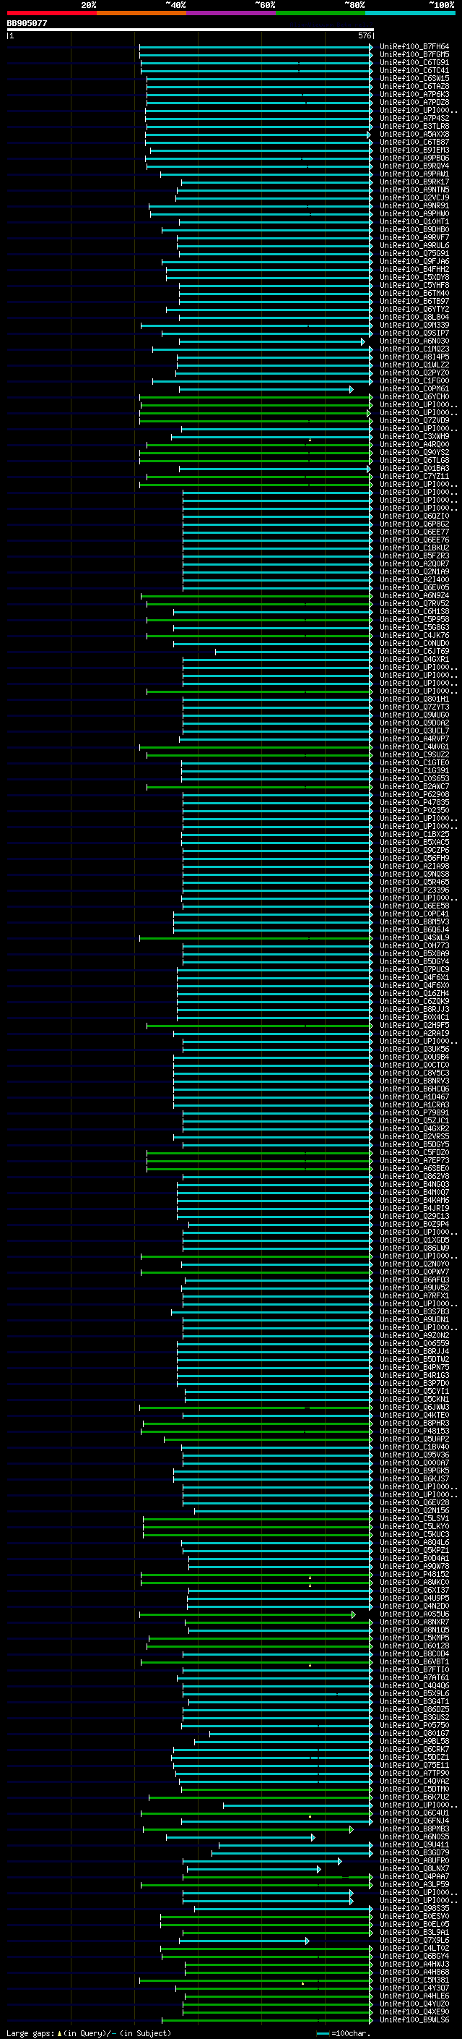Select hit label UniRef100_Q9FJA6
The width and height of the screenshot is (462, 2039).
point(414,261)
